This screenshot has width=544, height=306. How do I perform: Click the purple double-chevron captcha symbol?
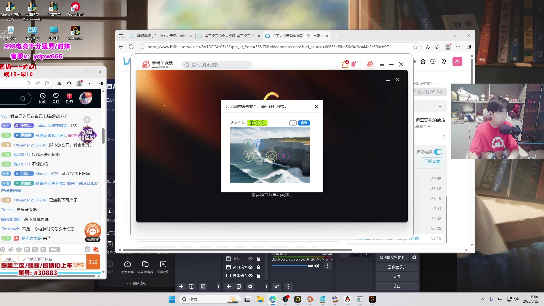pyautogui.click(x=283, y=156)
